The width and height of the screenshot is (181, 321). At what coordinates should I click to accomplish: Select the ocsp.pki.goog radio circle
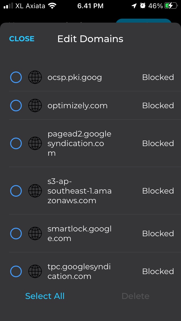click(16, 77)
